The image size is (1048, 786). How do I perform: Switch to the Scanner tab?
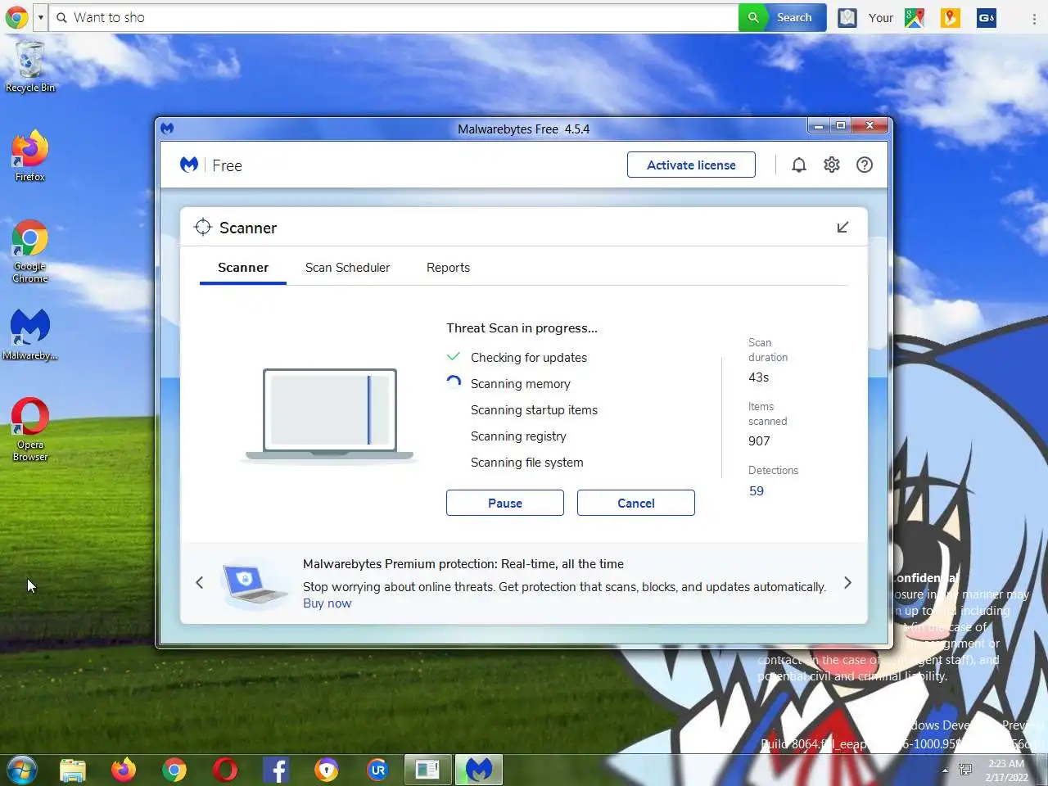click(x=243, y=268)
